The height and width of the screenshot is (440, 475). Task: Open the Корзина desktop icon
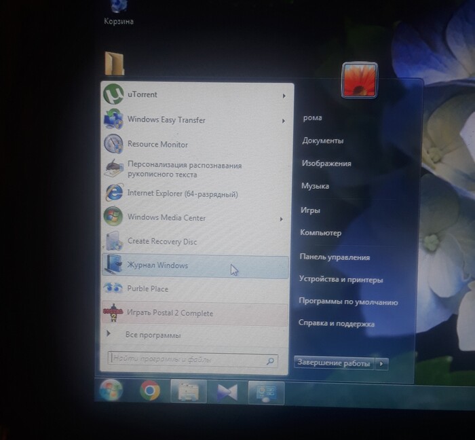(119, 13)
